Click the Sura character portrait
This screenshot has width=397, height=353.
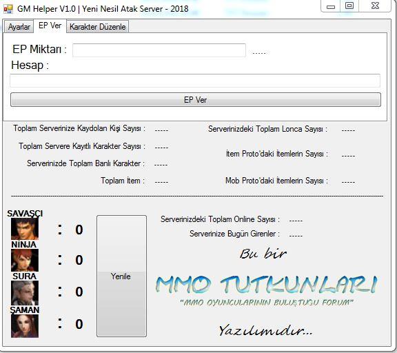25,293
